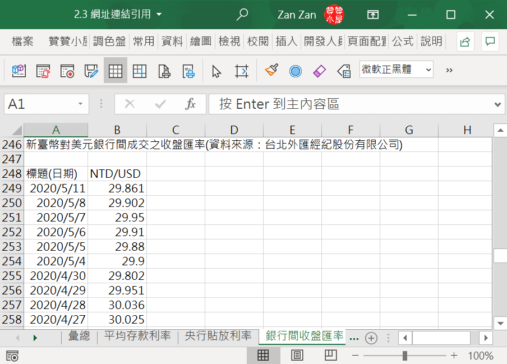Click the blue printer print-area icon
Image resolution: width=507 pixels, height=364 pixels.
click(188, 71)
